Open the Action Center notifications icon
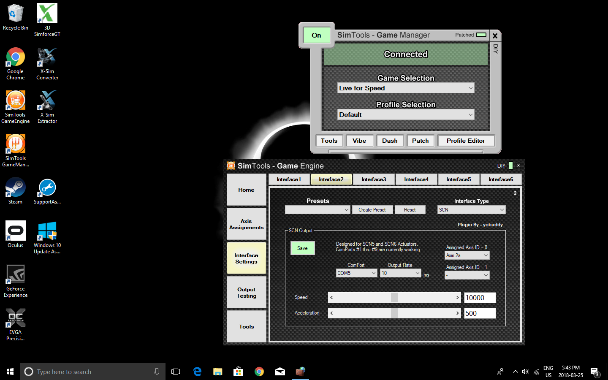 click(595, 372)
